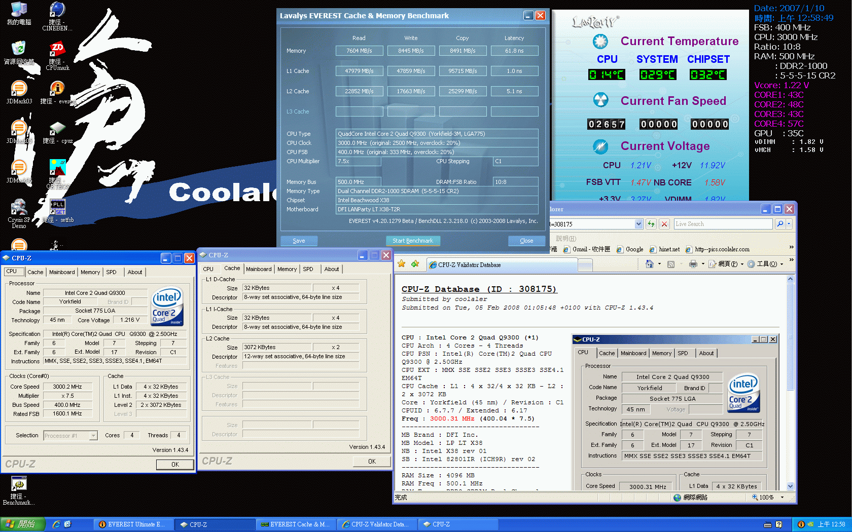Click the Core Speed 3000.2 MHz field

tap(67, 387)
